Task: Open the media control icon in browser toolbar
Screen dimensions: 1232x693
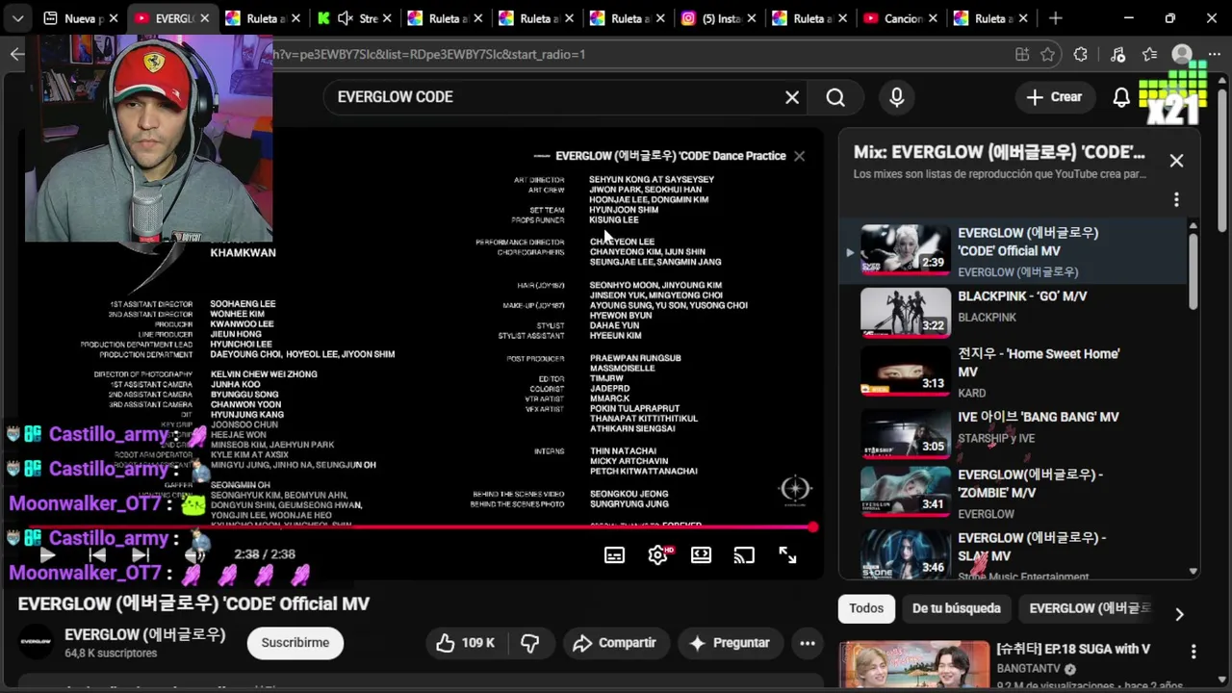Action: [x=1117, y=55]
